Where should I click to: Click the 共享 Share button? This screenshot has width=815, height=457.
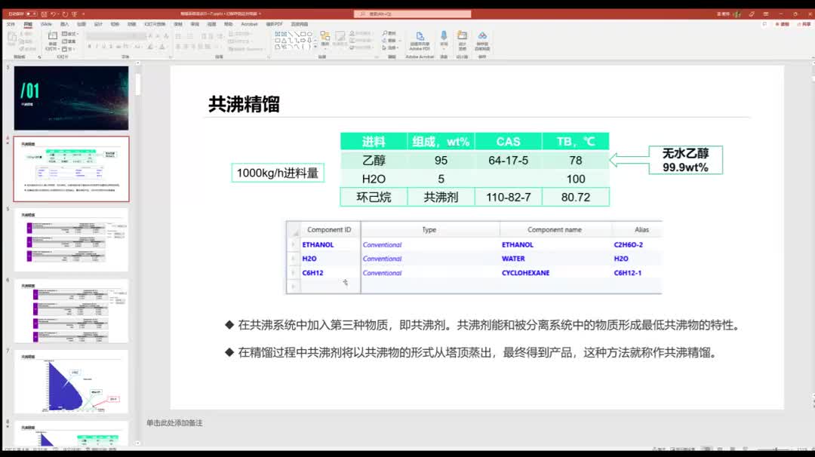pyautogui.click(x=805, y=24)
